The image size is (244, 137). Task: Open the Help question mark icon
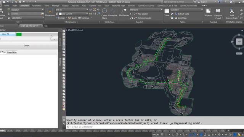[231, 2]
